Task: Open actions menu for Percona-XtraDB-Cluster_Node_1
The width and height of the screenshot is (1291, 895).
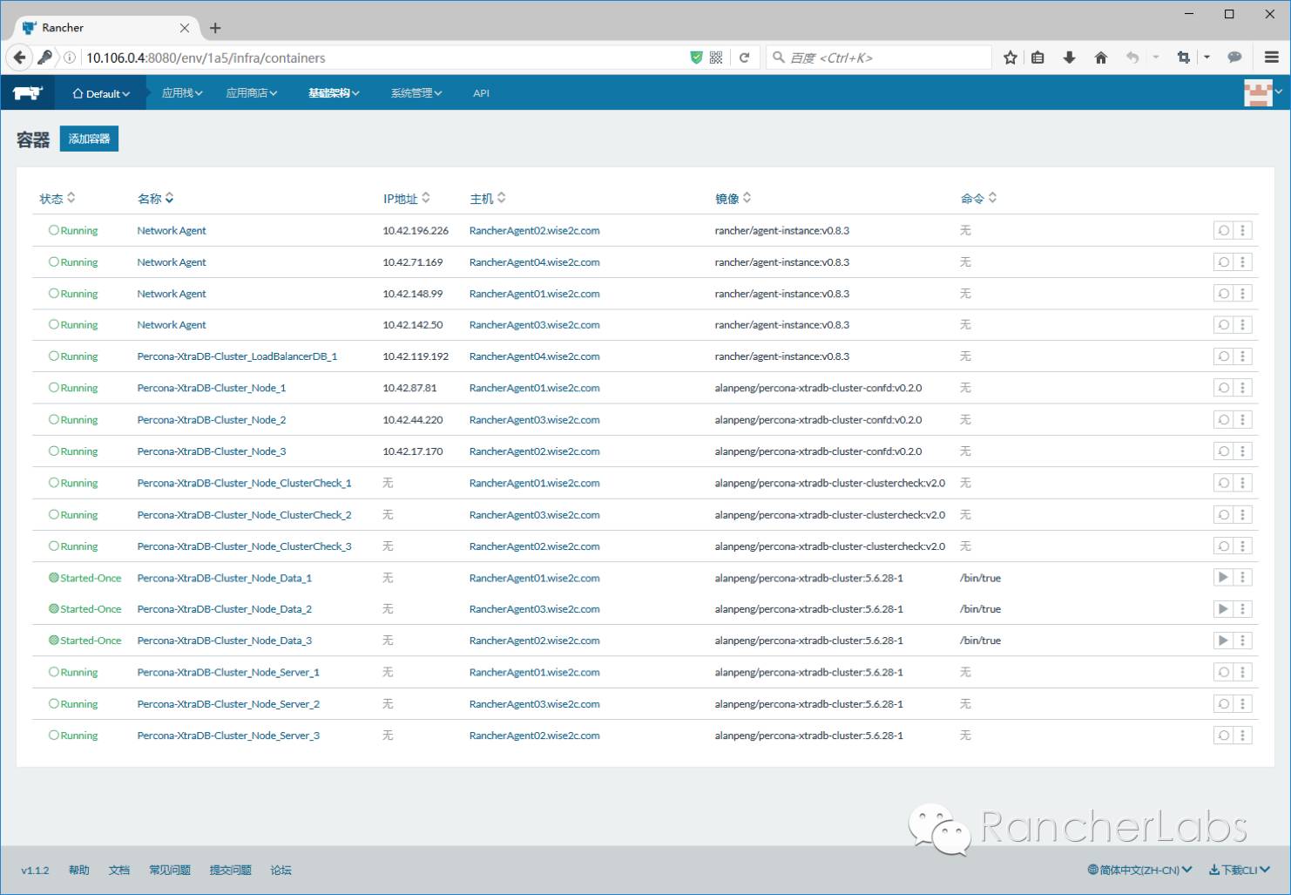Action: pos(1243,388)
